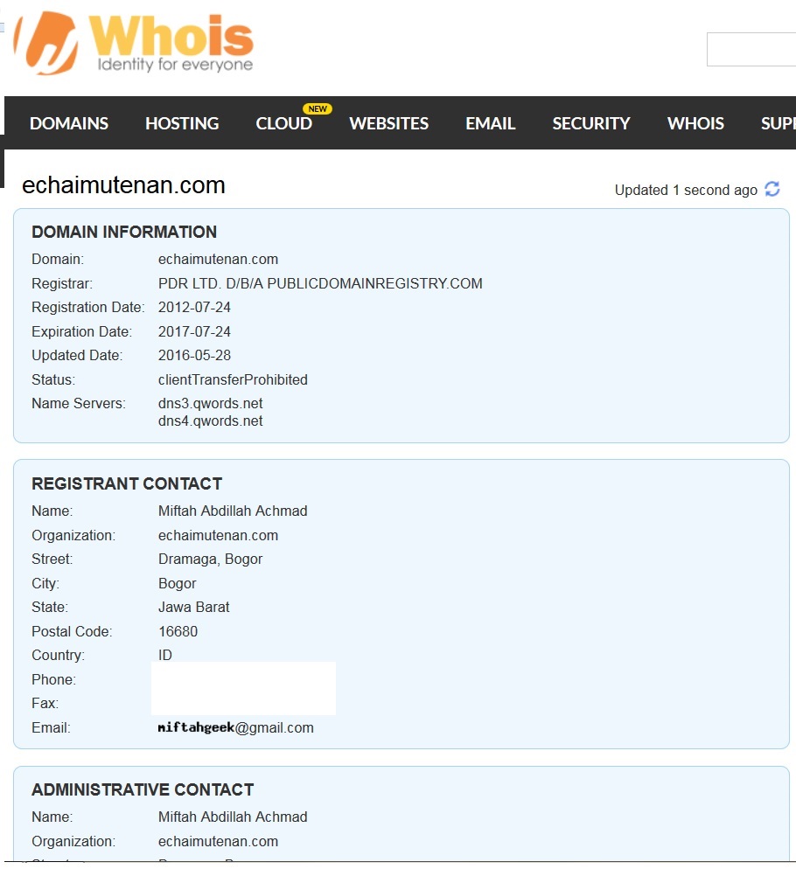Image resolution: width=796 pixels, height=869 pixels.
Task: Open the EMAIL menu
Action: coord(491,123)
